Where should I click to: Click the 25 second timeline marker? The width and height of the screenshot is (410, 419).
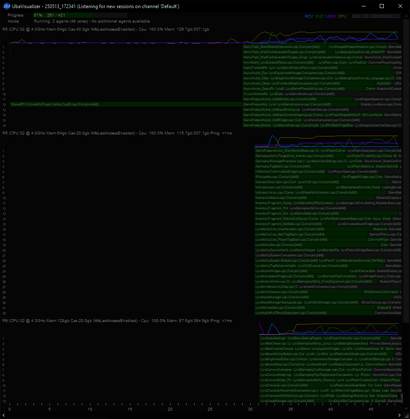point(210,409)
